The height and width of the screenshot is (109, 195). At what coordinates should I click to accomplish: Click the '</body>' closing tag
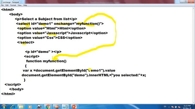[x=16, y=89]
